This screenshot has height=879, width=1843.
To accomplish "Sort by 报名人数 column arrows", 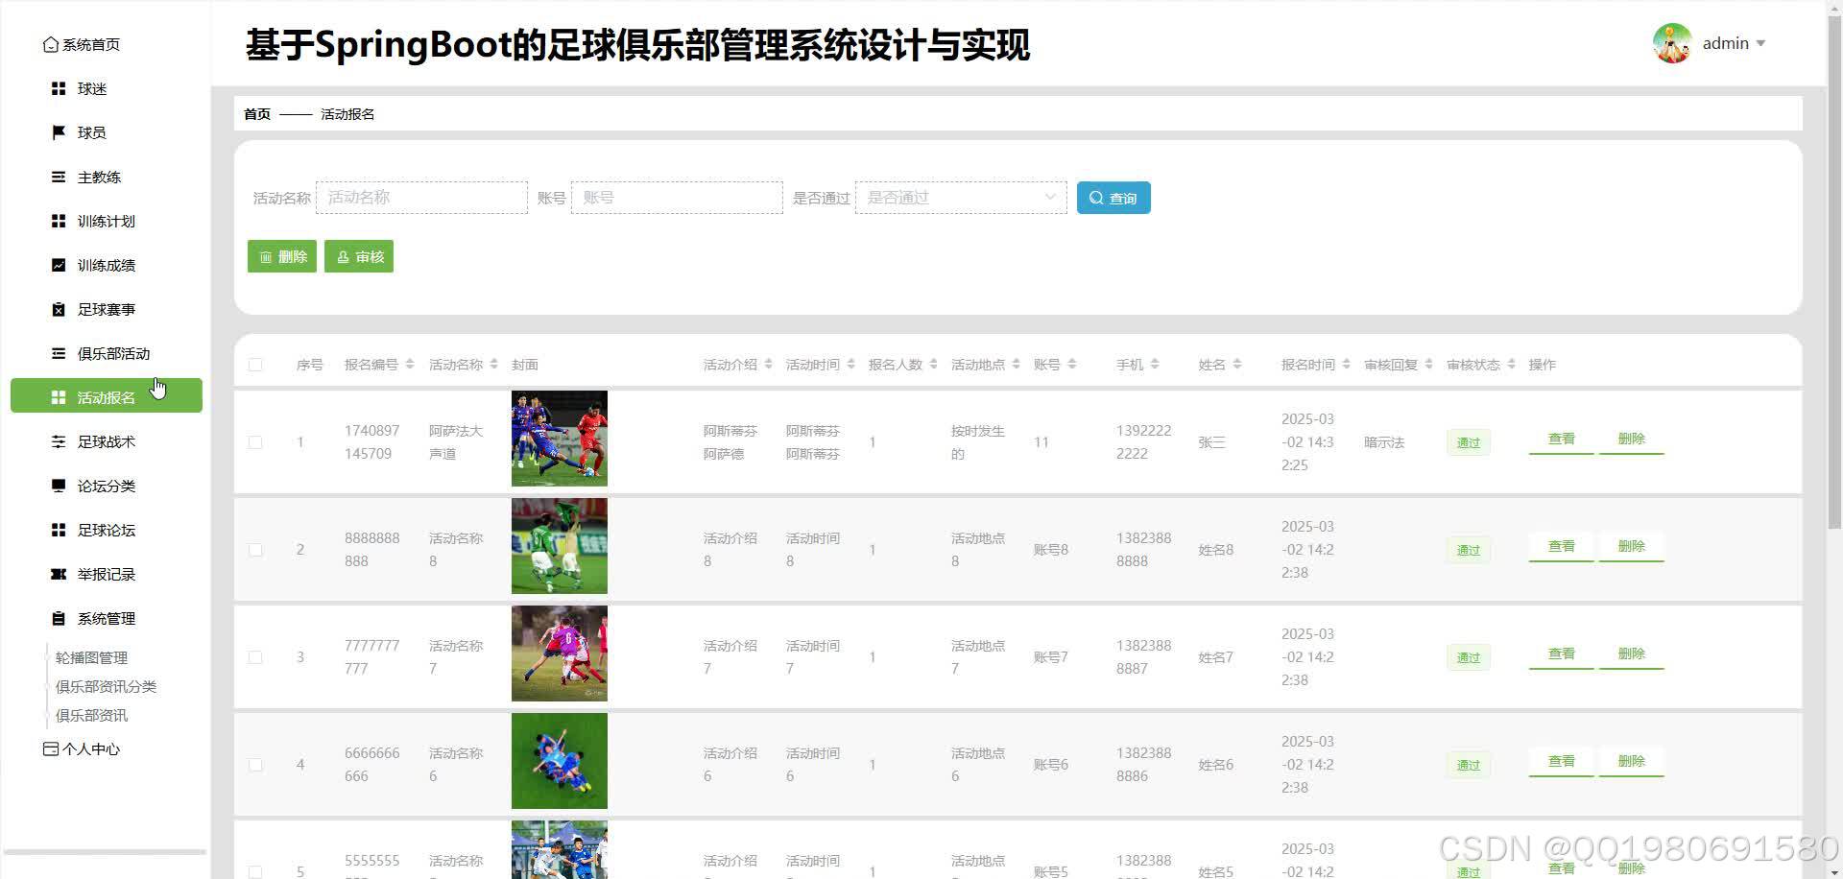I will click(x=933, y=365).
